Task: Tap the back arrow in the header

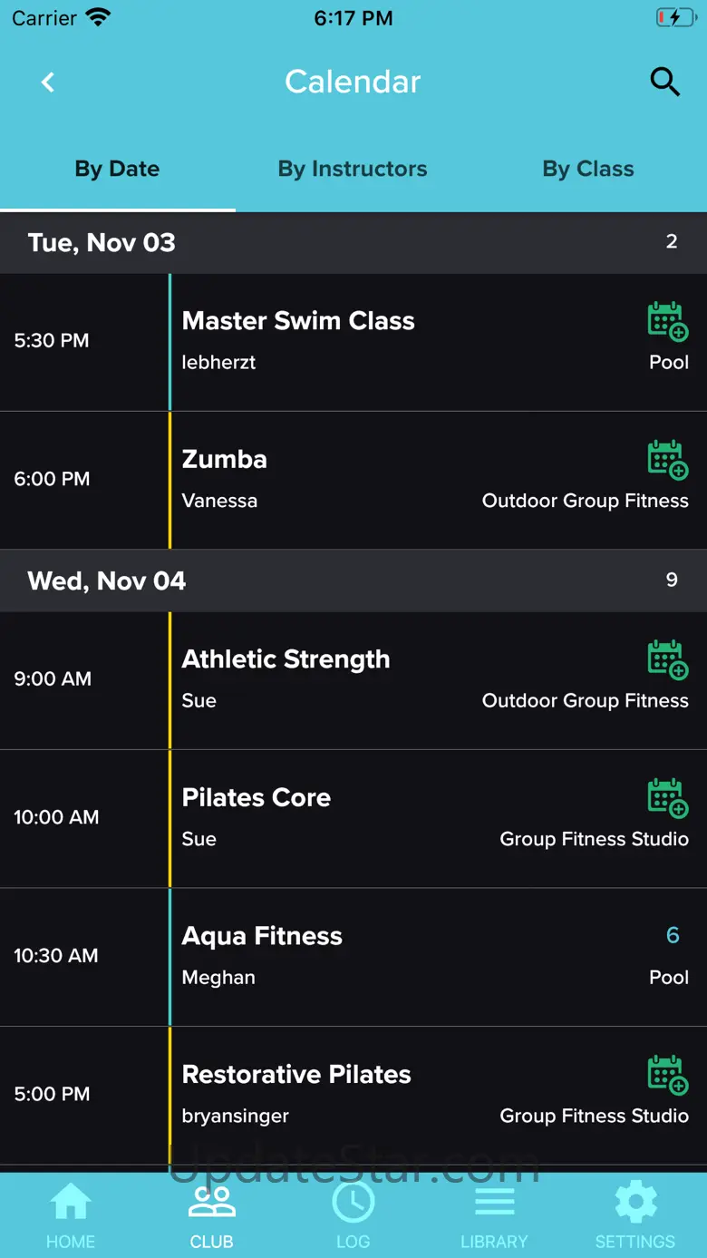Action: 48,83
